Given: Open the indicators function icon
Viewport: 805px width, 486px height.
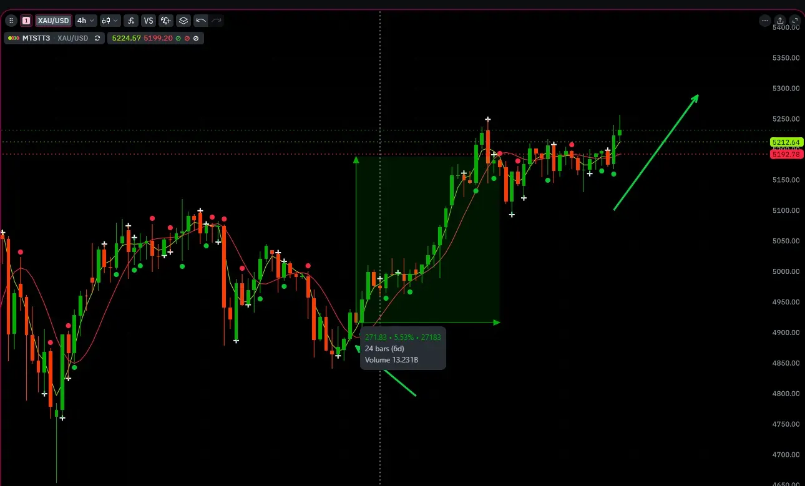Looking at the screenshot, I should click(131, 21).
